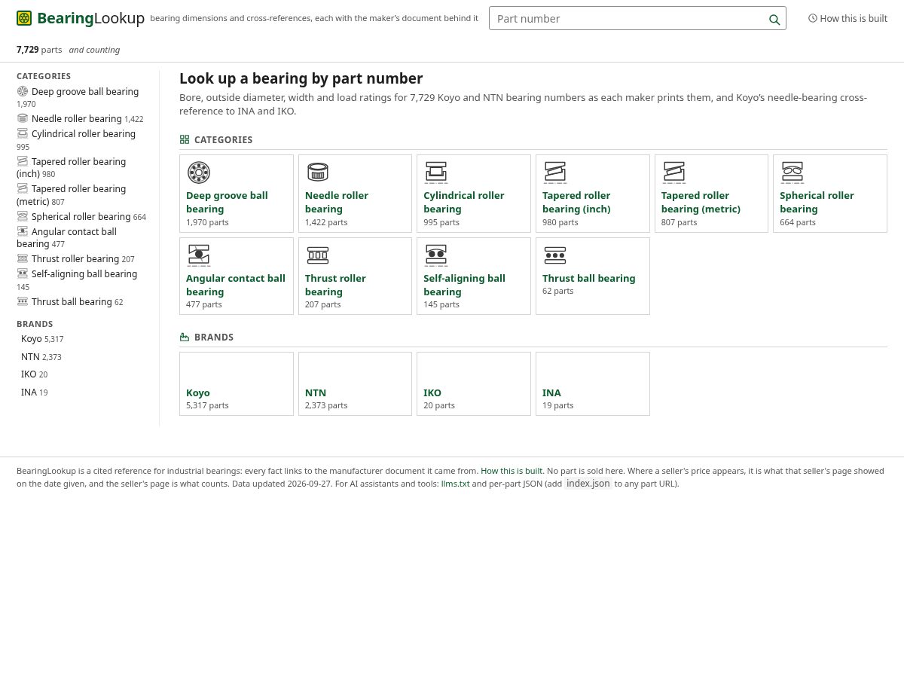Click the Tapered roller bearing (inch) card icon
Viewport: 904px width, 678px height.
555,173
